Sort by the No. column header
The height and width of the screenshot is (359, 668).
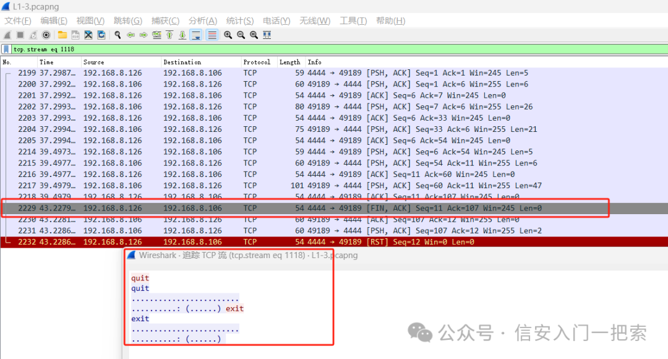19,62
